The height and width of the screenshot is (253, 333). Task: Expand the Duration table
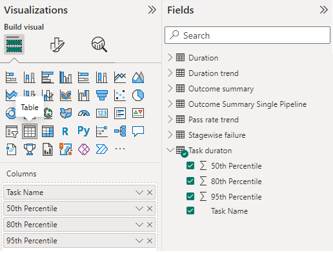pos(170,57)
